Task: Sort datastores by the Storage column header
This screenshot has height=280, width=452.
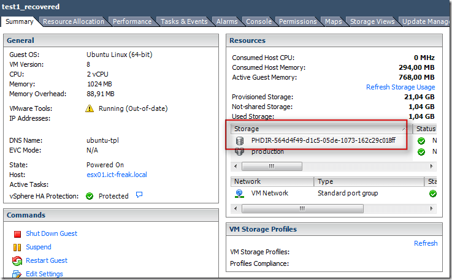Action: click(319, 129)
